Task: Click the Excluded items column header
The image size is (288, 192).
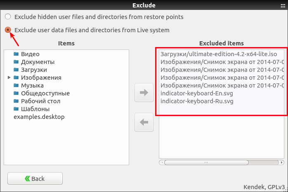Action: [221, 43]
